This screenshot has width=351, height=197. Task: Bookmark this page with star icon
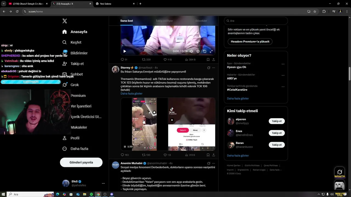coord(315,11)
